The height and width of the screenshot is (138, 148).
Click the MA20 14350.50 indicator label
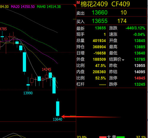(23, 7)
